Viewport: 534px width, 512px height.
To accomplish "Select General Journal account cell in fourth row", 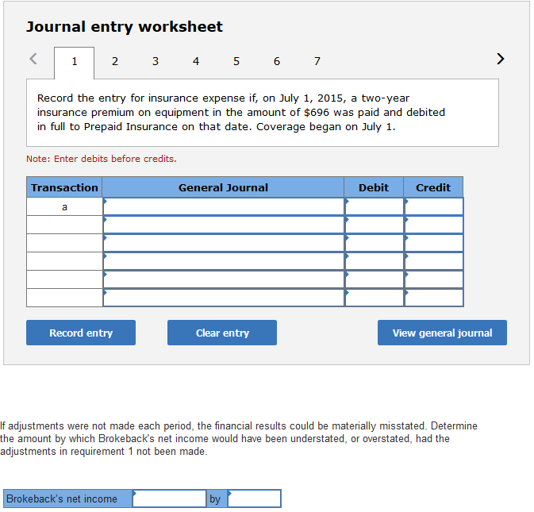I will [224, 261].
